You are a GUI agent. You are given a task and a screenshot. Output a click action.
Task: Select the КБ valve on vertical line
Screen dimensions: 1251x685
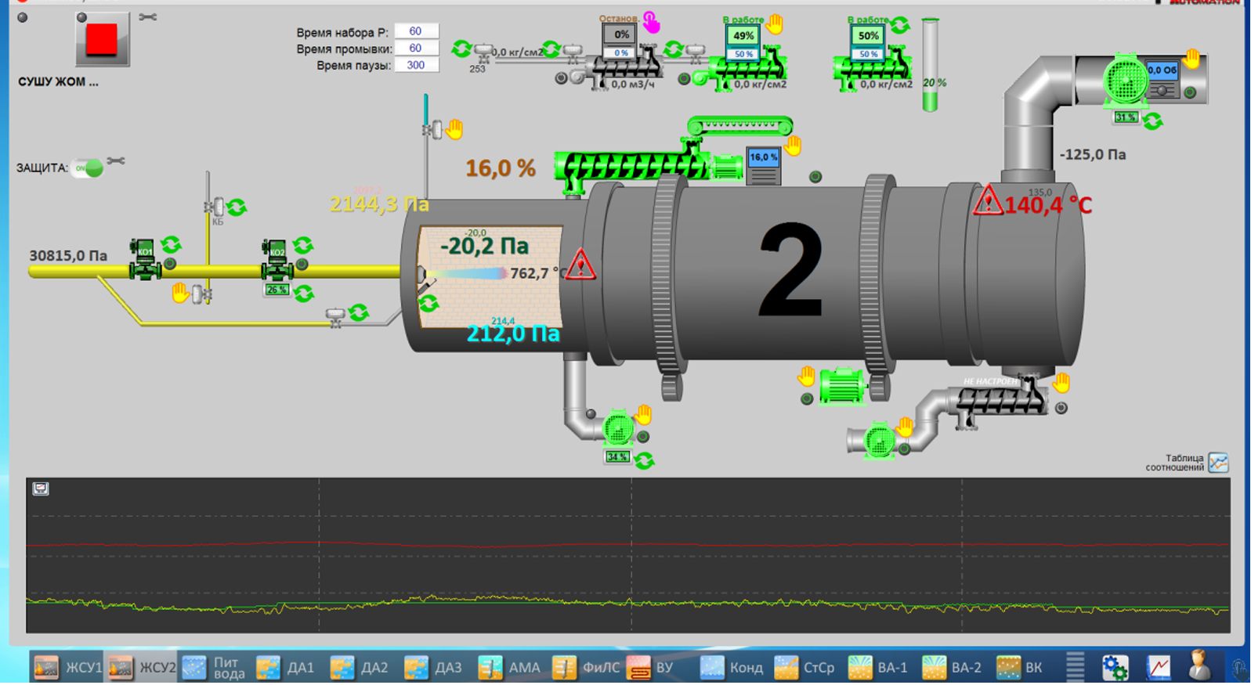[214, 207]
